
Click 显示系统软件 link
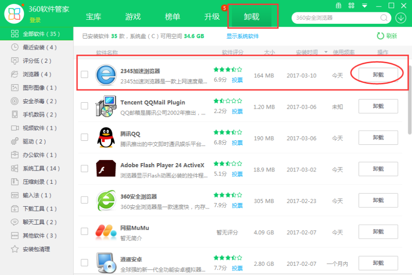243,36
